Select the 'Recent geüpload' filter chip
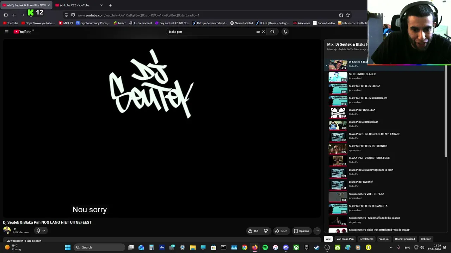 pos(405,239)
